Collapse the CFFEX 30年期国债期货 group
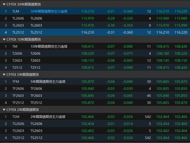The width and height of the screenshot is (190, 143). 4,4
